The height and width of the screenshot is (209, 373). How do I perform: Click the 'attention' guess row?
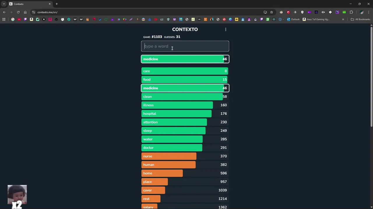(185, 122)
